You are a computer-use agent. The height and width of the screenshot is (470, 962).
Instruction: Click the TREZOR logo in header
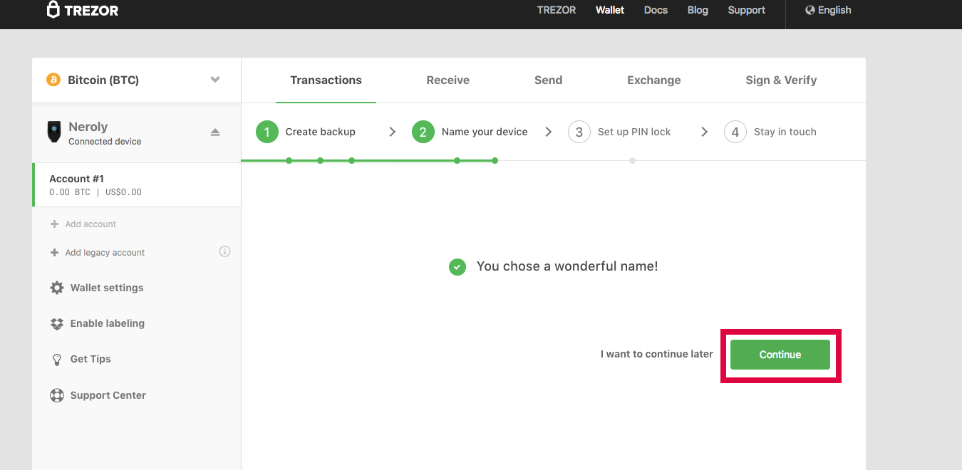83,10
